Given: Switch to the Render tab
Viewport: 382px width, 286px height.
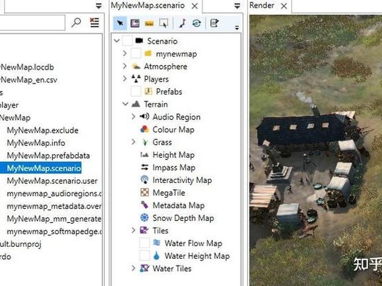Looking at the screenshot, I should pyautogui.click(x=262, y=6).
